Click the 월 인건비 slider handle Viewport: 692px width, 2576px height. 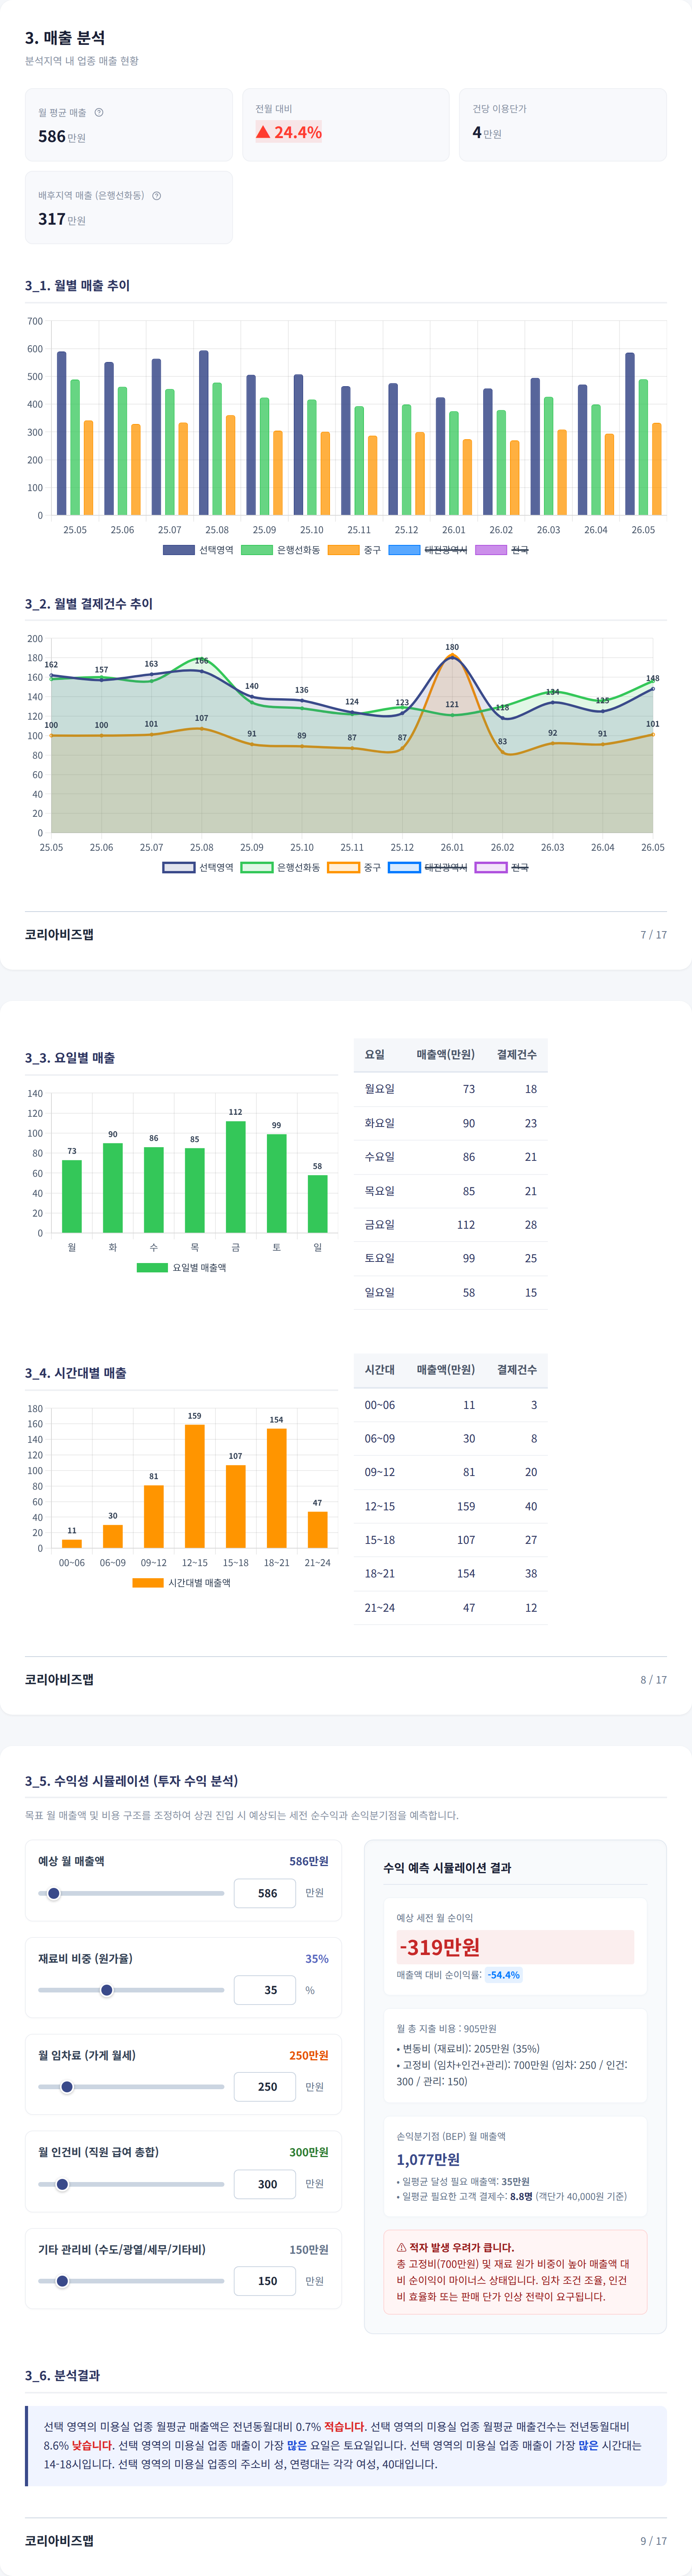click(62, 2184)
